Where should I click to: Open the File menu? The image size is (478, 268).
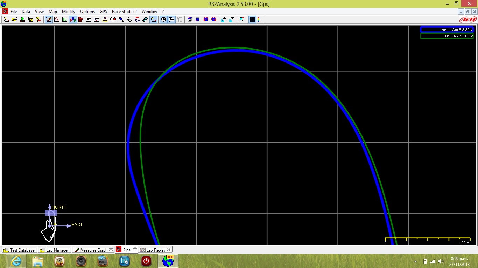(x=14, y=12)
